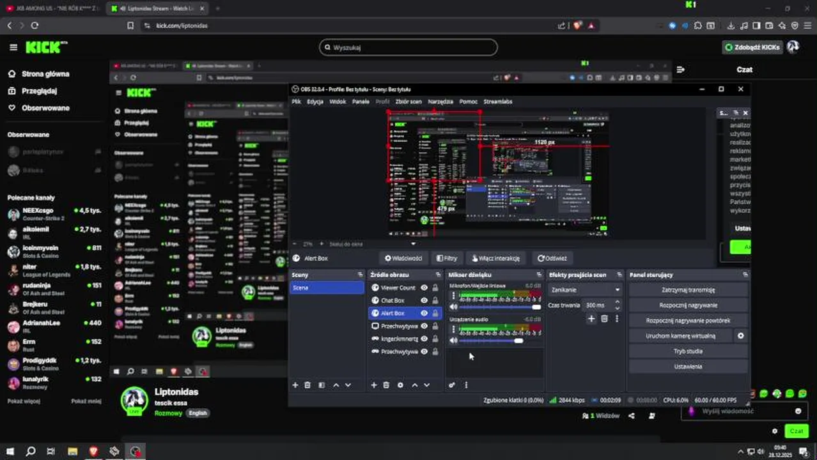817x460 pixels.
Task: Click the OBS icon in the Windows taskbar
Action: [x=135, y=451]
